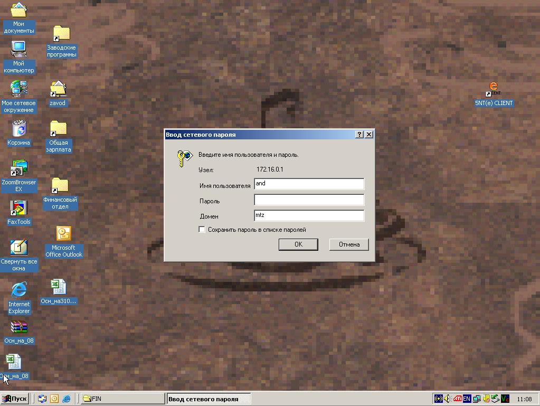Click the Домен input field

point(309,215)
